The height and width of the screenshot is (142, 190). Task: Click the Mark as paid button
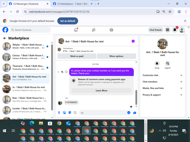(77, 56)
